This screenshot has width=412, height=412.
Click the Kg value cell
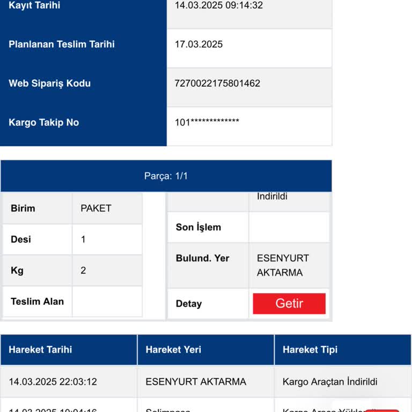(x=107, y=270)
